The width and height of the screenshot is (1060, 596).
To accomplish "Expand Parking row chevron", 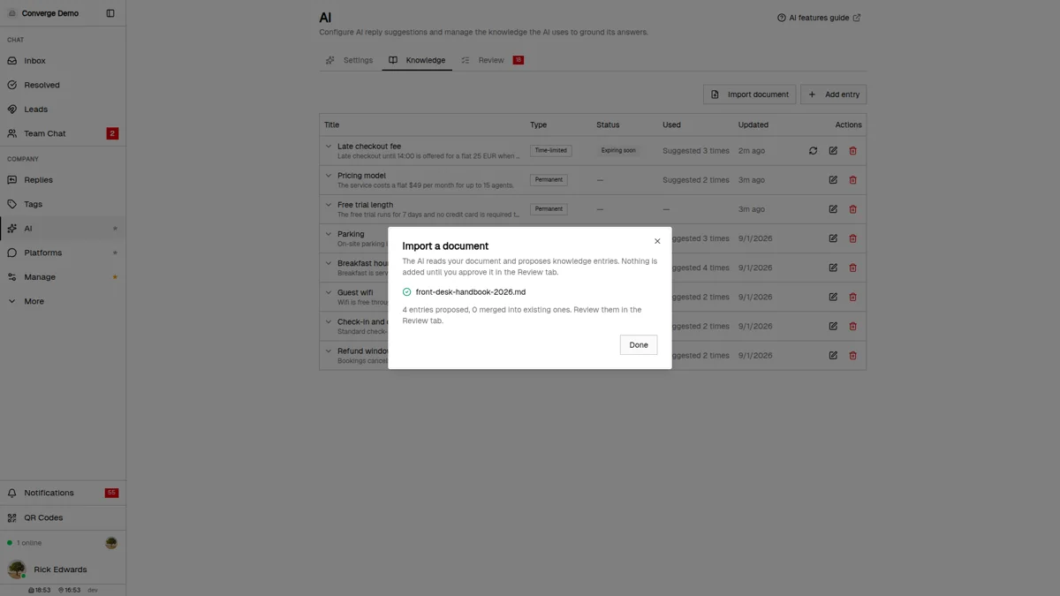I will (329, 234).
